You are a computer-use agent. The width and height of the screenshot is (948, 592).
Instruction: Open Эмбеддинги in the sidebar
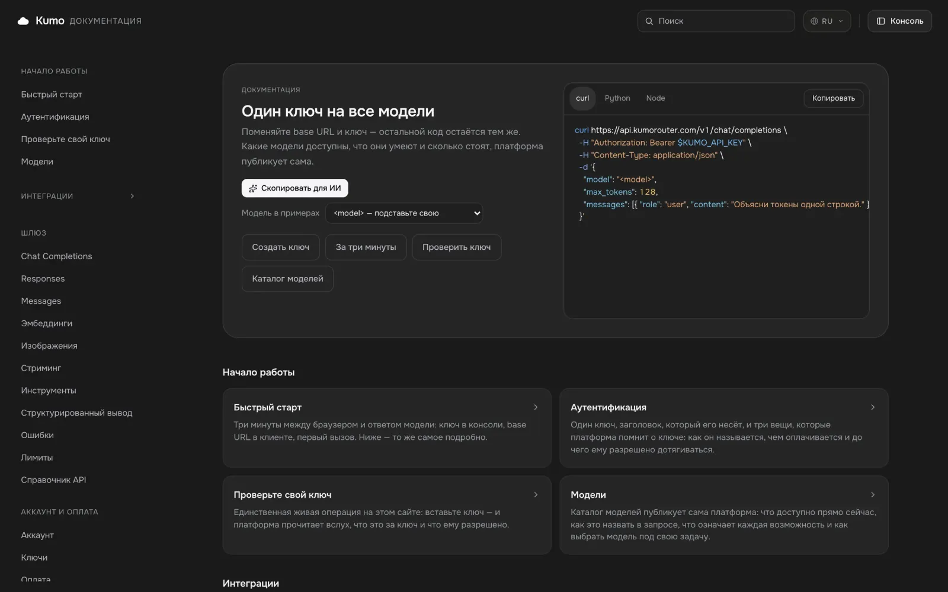46,323
